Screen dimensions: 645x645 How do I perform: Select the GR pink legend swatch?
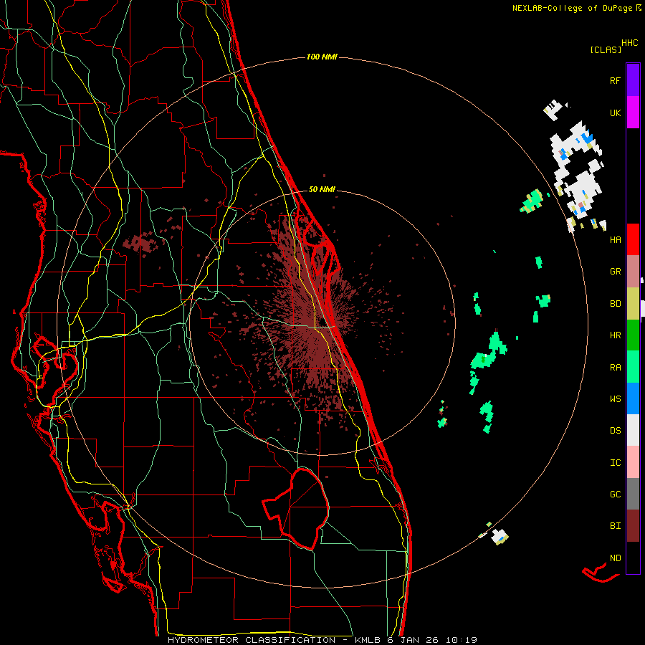point(633,272)
